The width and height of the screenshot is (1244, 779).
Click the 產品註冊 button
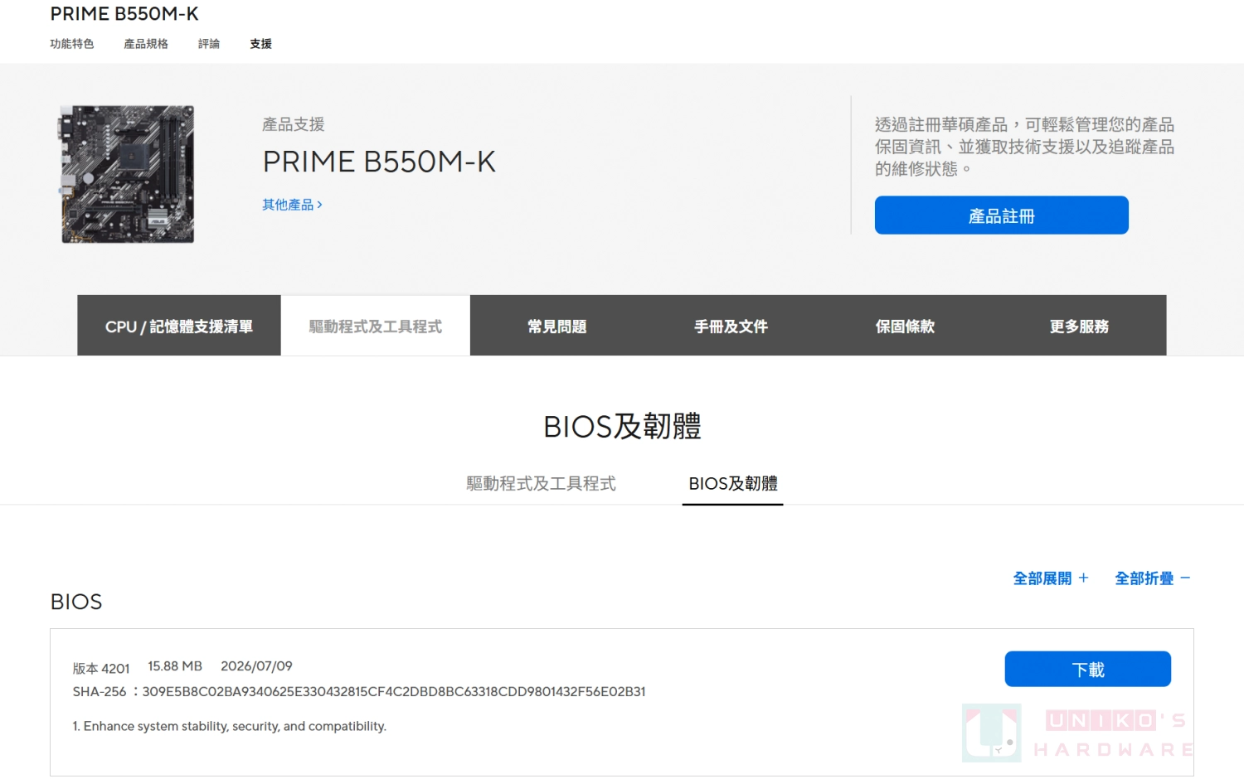pos(1001,215)
